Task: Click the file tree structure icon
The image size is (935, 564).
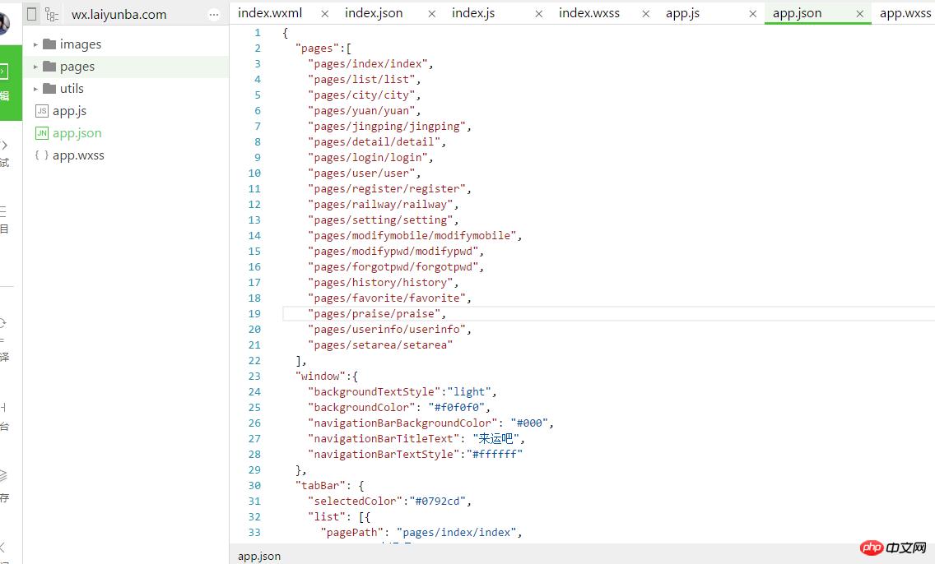Action: [52, 14]
